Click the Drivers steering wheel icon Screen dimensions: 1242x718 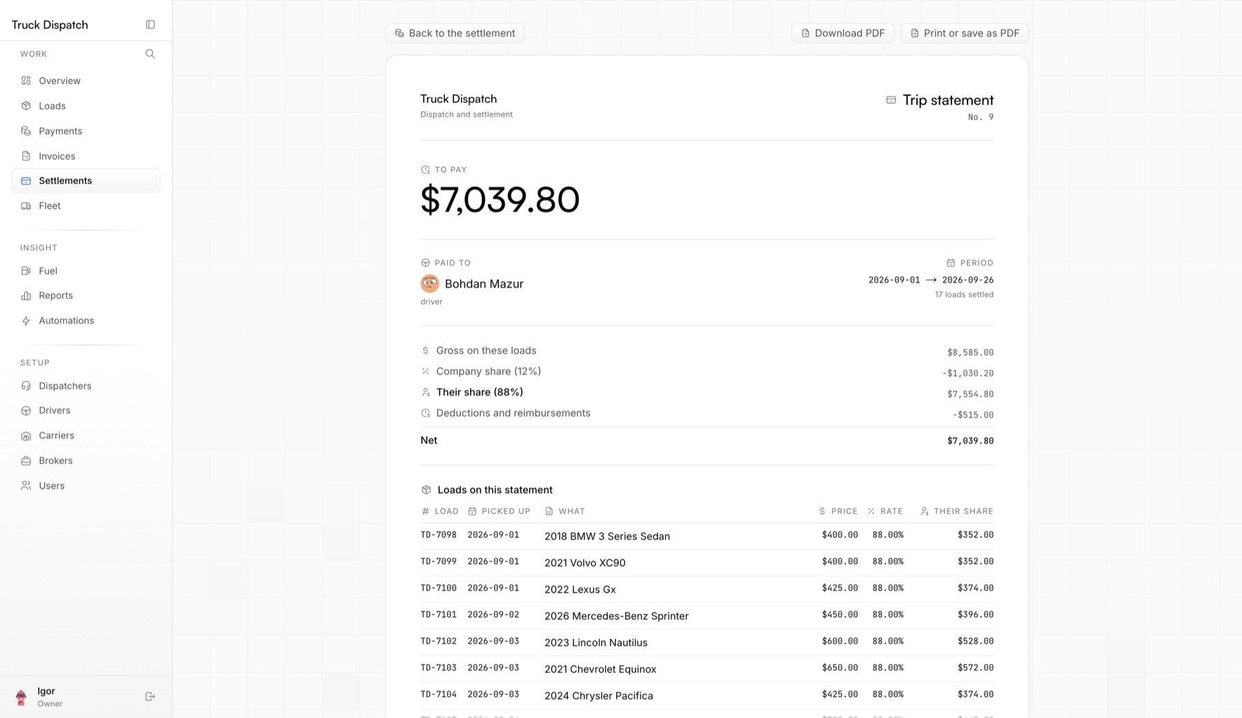coord(26,410)
